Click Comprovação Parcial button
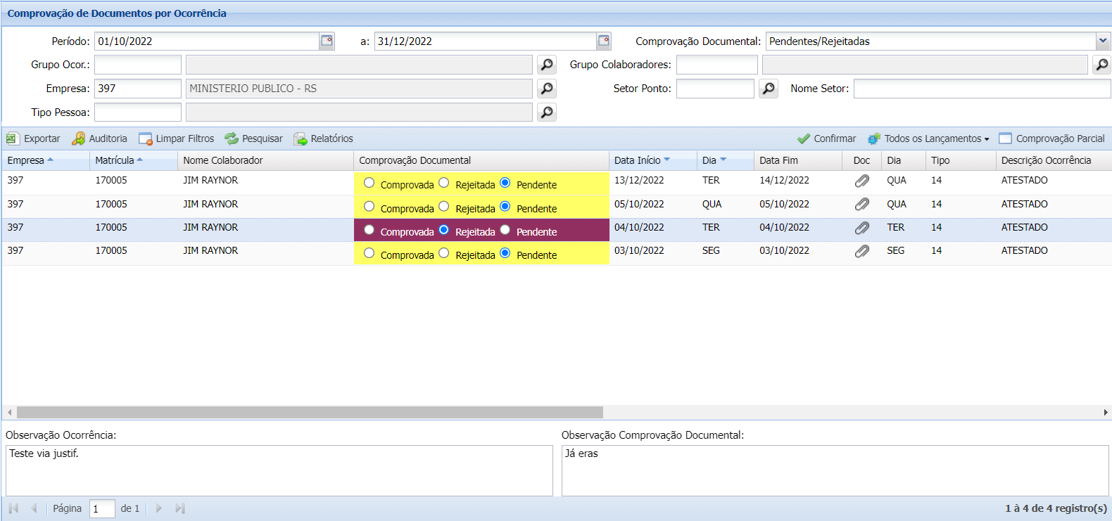 point(1051,139)
